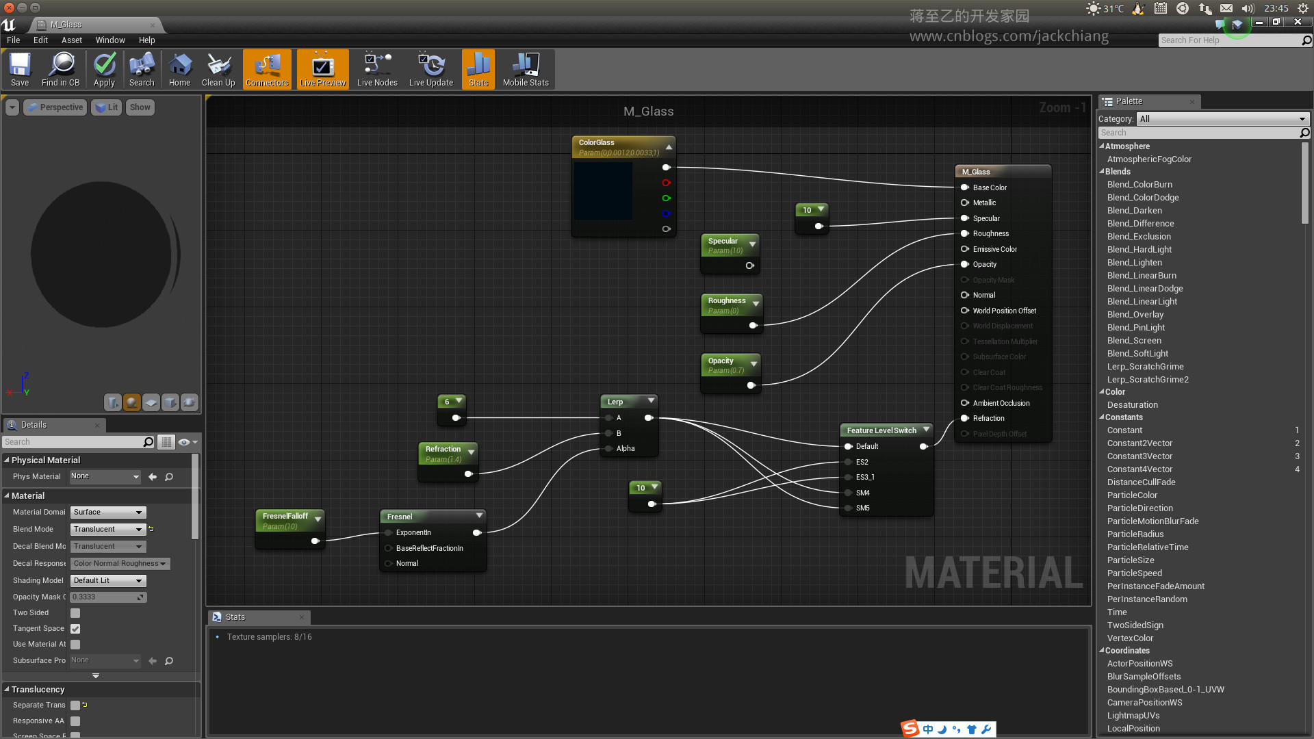Open the Shading Model dropdown
The width and height of the screenshot is (1314, 739).
(x=108, y=580)
